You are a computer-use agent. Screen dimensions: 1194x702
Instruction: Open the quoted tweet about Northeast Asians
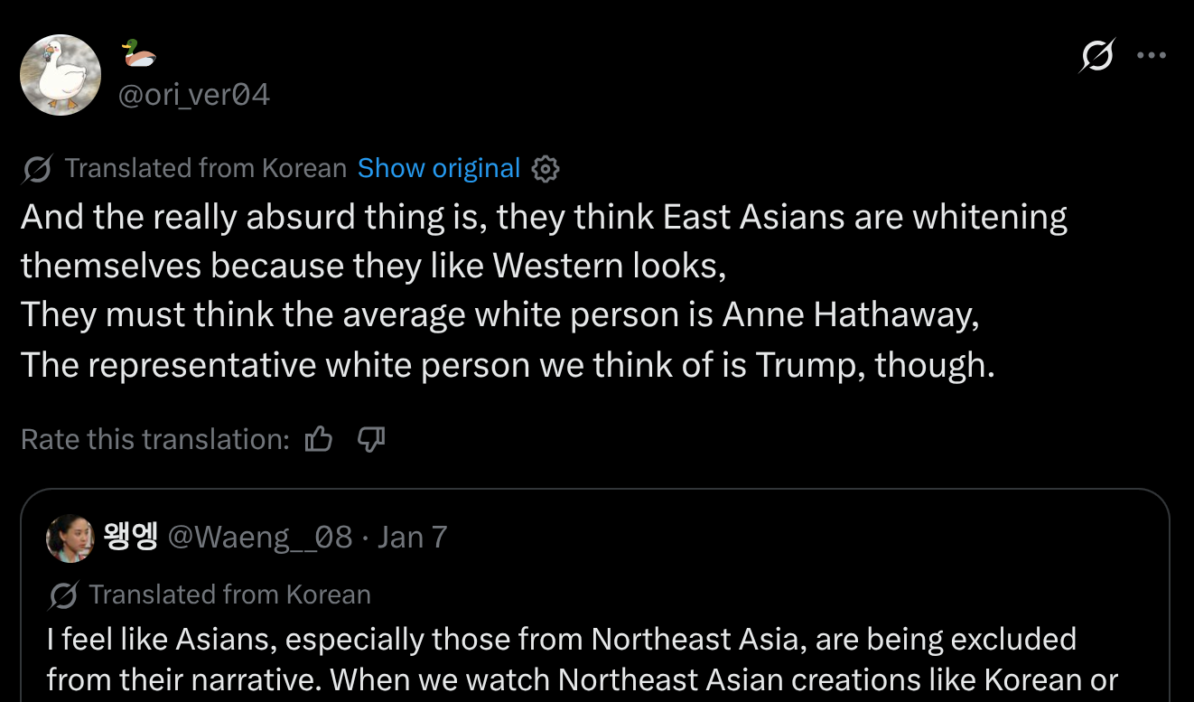(578, 660)
